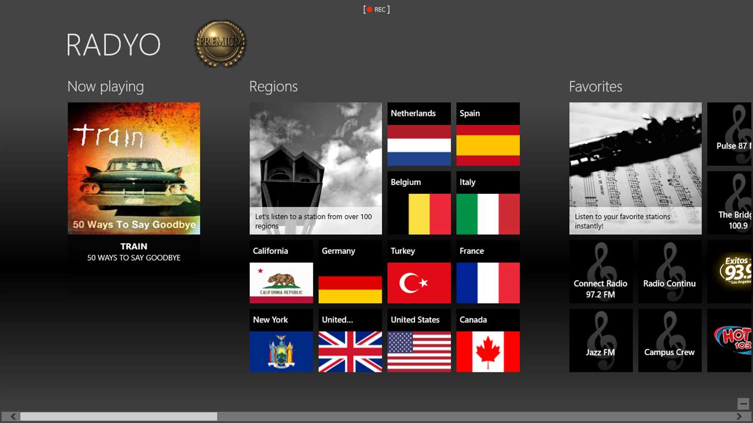The height and width of the screenshot is (423, 753).
Task: Open United States region stations
Action: [x=419, y=340]
